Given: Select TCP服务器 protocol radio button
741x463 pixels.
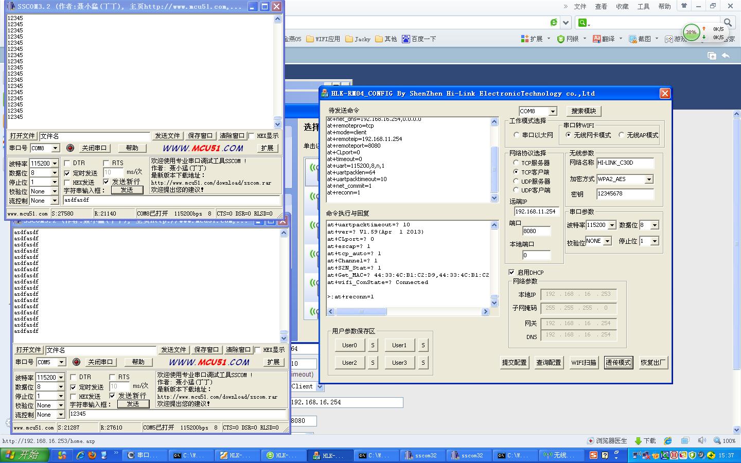Looking at the screenshot, I should (516, 163).
